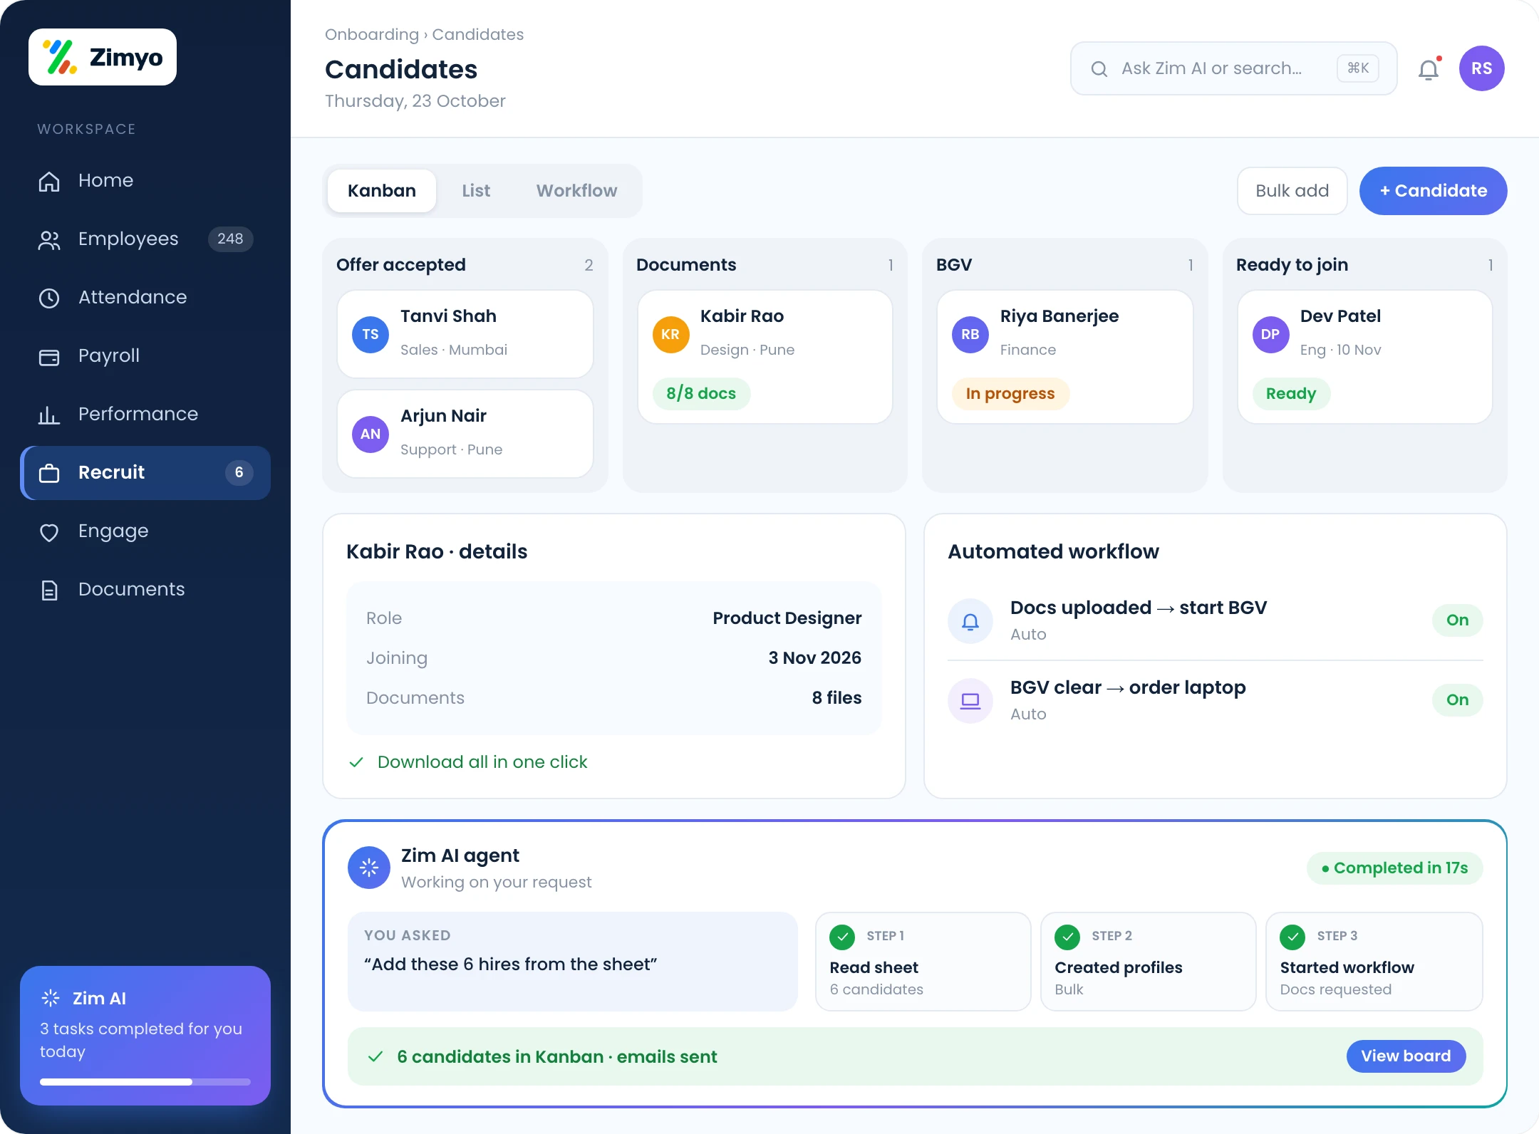Click Dev Patel name in Ready to join
This screenshot has width=1539, height=1134.
[x=1340, y=316]
